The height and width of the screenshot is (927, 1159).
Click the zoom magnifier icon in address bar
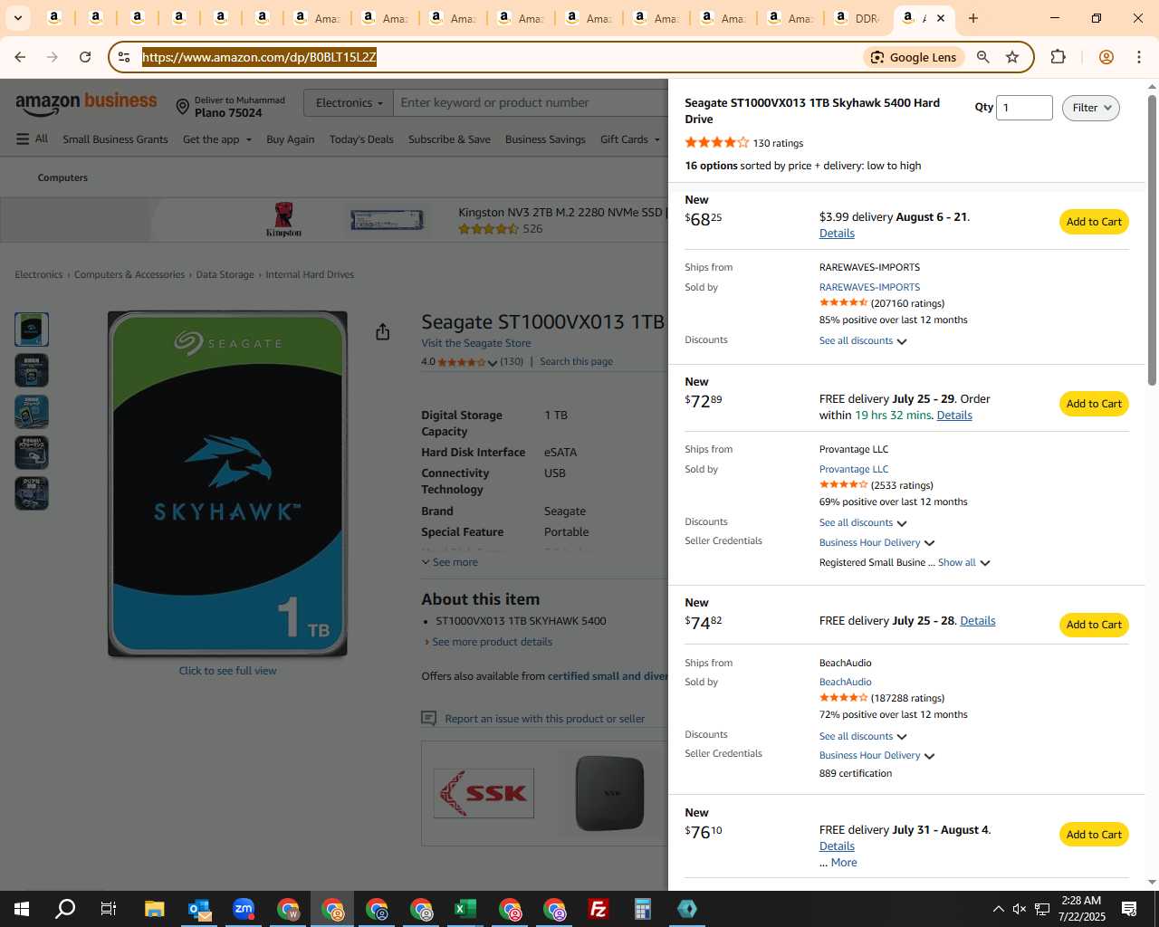tap(982, 57)
